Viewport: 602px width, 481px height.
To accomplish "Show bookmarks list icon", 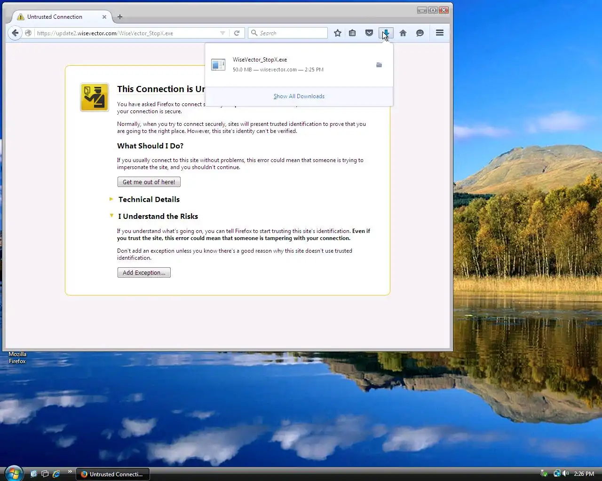I will pos(352,33).
